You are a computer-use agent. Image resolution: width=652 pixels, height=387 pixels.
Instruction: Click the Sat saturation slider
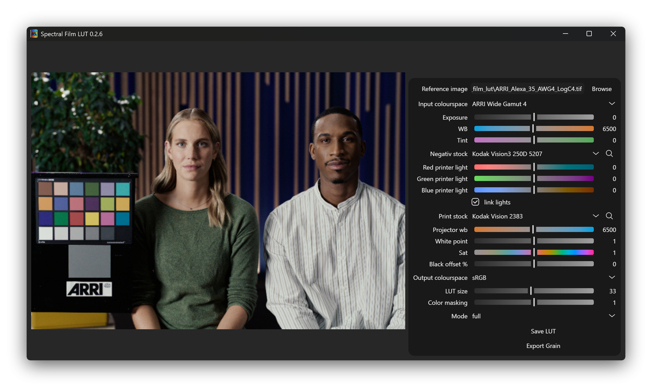[x=534, y=253]
